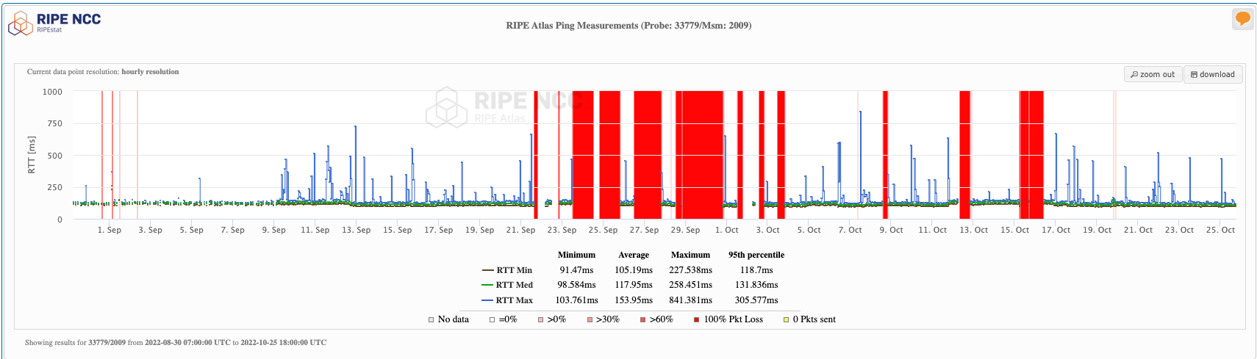Click the yellow 0 Pkts sent square
The height and width of the screenshot is (359, 1257).
pos(786,319)
